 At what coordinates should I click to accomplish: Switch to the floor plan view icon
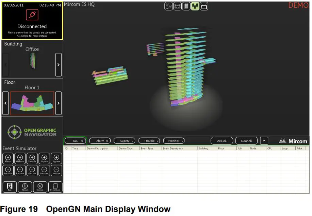tap(177, 6)
